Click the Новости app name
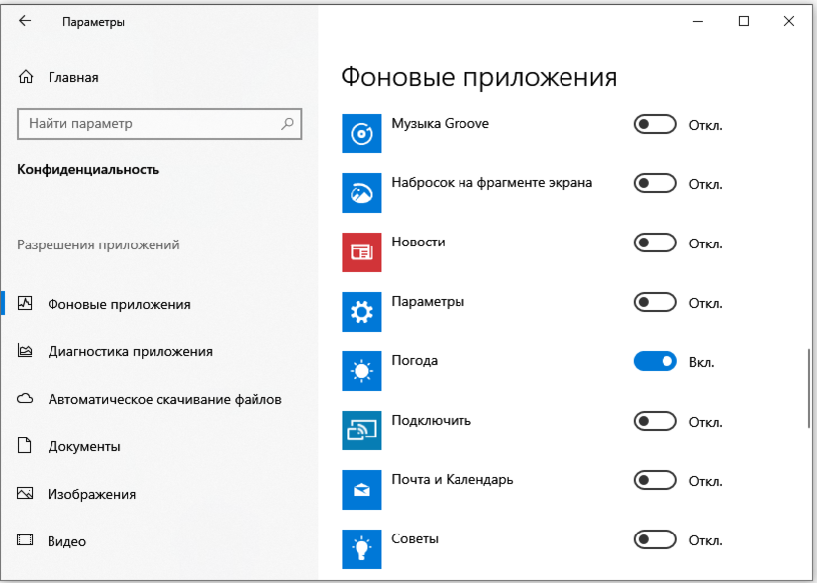The image size is (817, 583). (x=418, y=243)
